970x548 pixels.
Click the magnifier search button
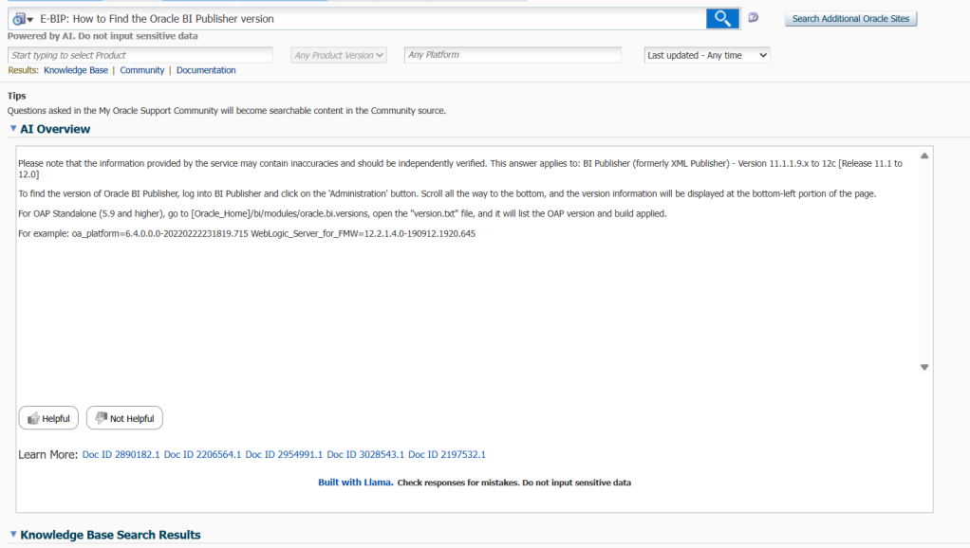(722, 19)
